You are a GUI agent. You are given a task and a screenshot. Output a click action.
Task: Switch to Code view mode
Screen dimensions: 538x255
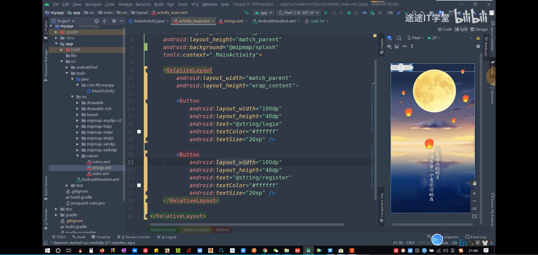445,29
